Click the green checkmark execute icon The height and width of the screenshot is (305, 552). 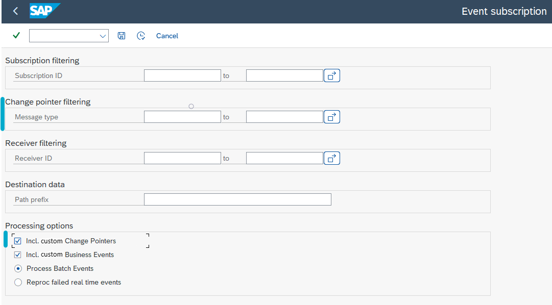[16, 35]
